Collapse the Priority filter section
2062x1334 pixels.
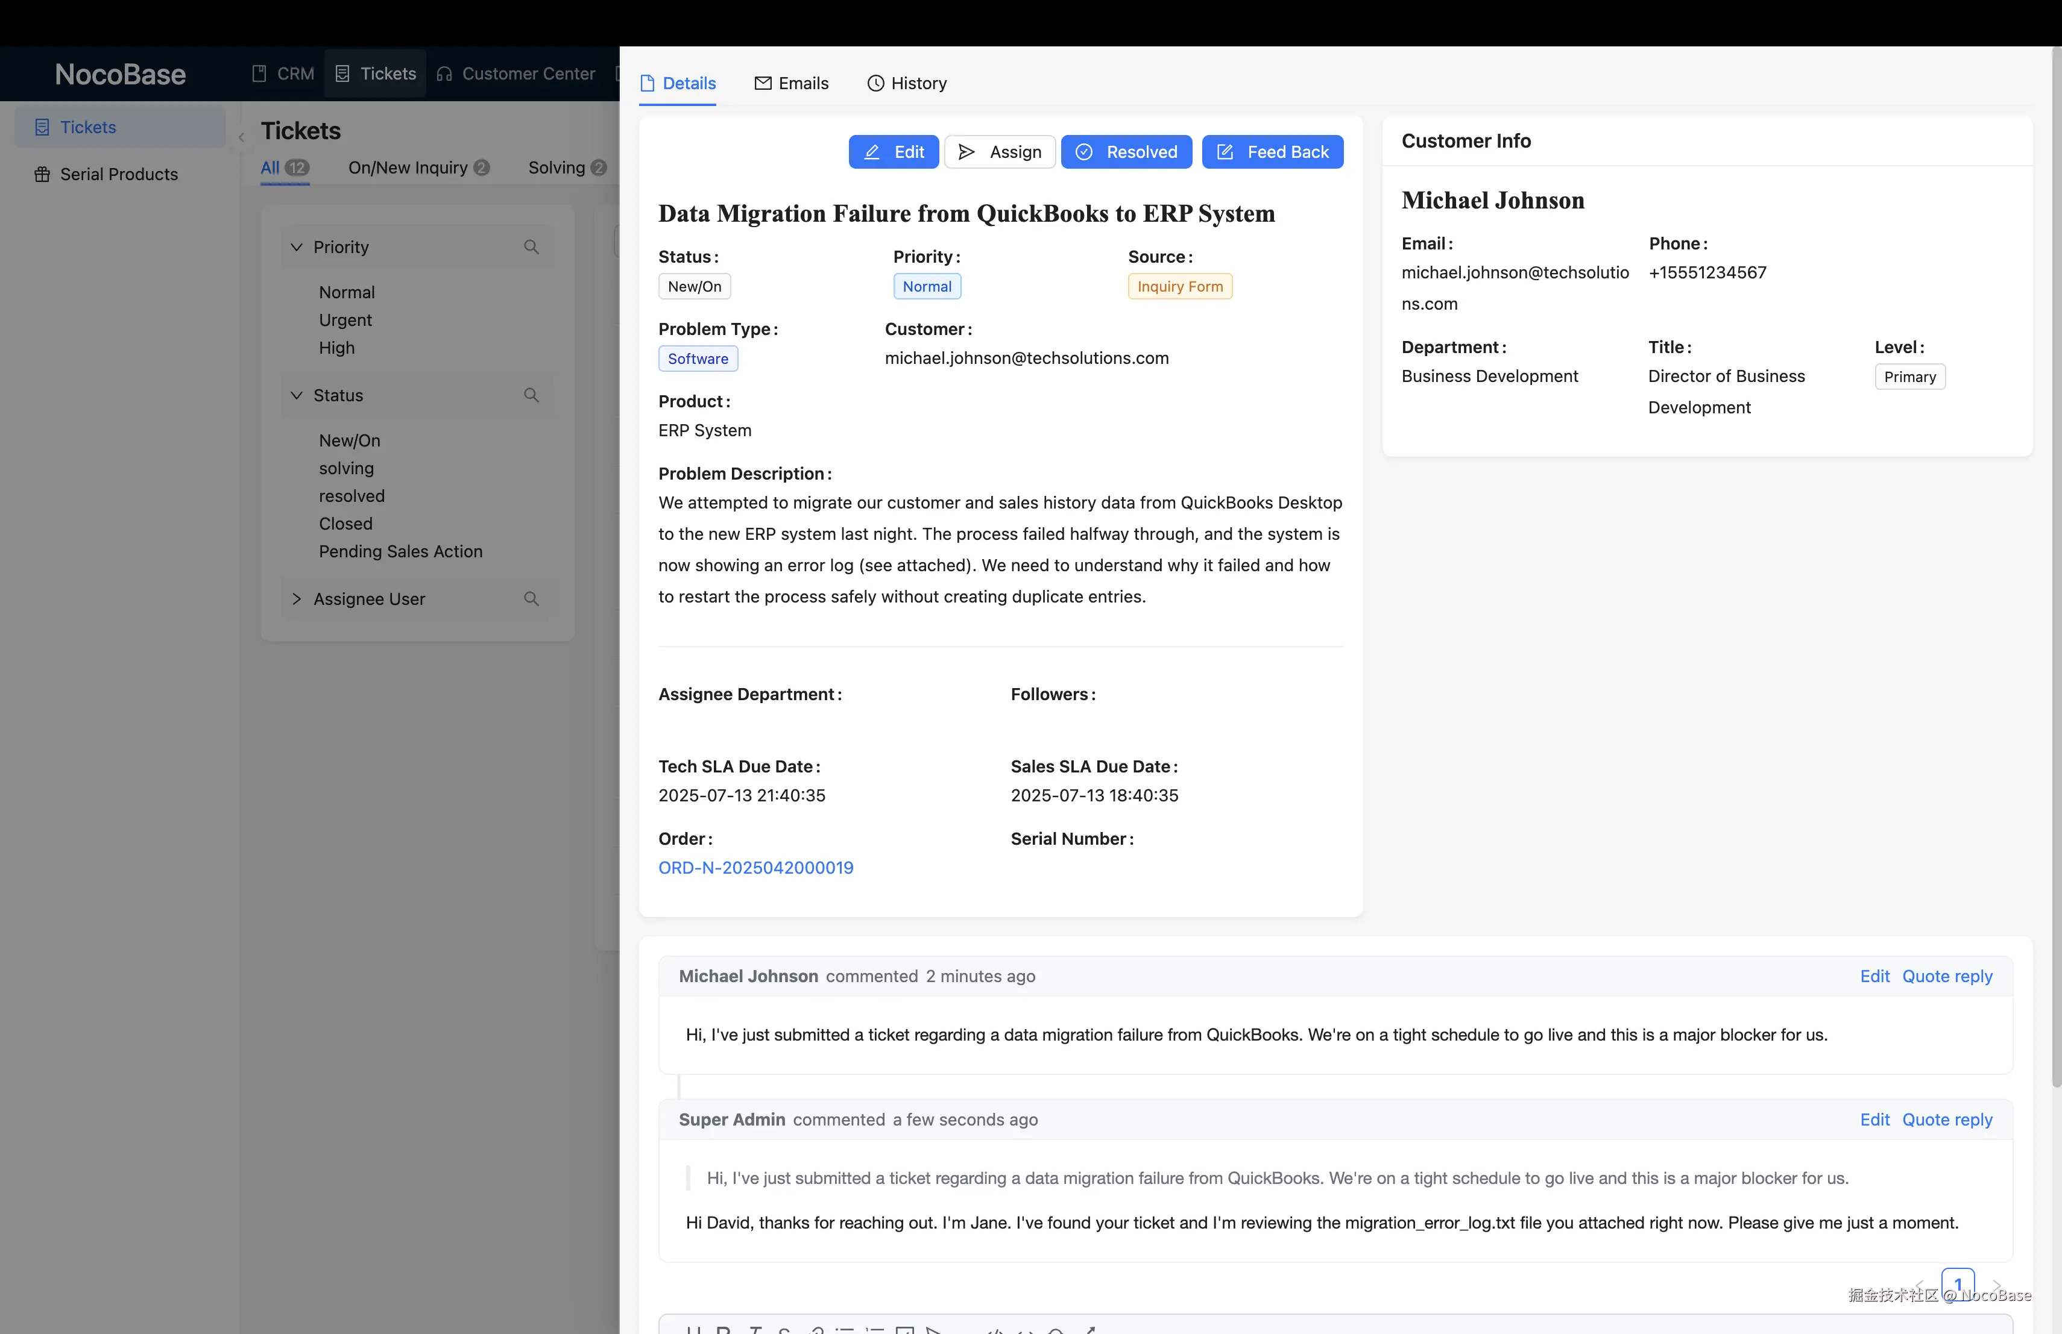[297, 246]
